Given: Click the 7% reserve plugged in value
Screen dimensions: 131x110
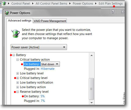Looking at the screenshot, I should coord(43,101).
